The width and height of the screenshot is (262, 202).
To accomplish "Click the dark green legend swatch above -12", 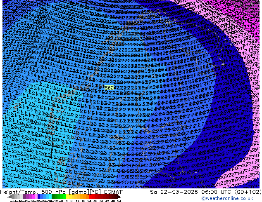I will 53,197.
